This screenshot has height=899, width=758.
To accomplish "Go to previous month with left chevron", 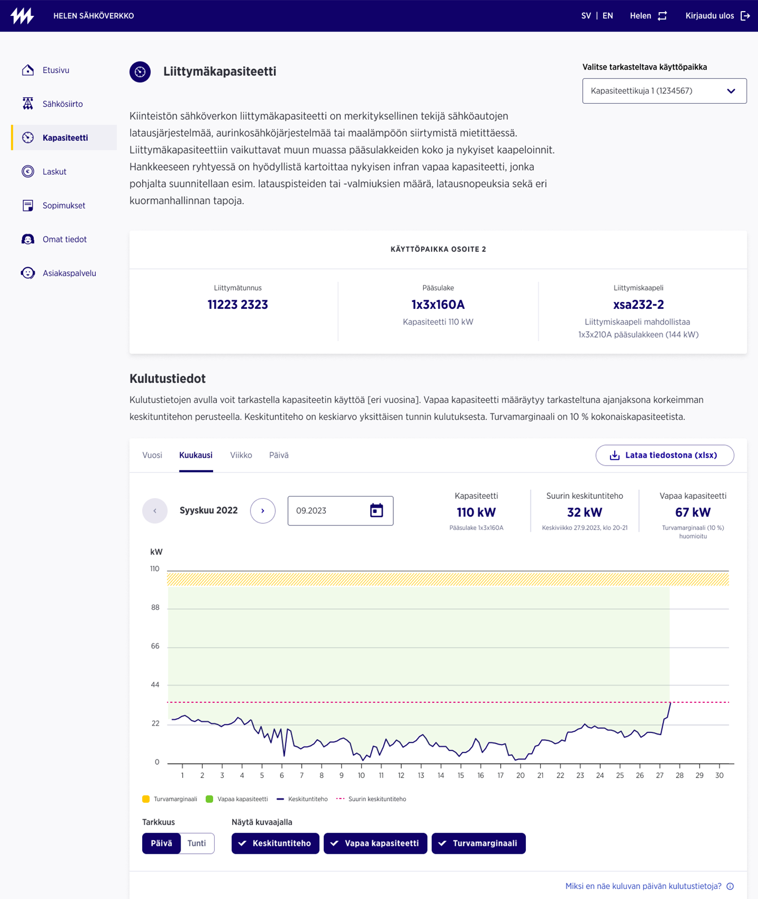I will (155, 511).
